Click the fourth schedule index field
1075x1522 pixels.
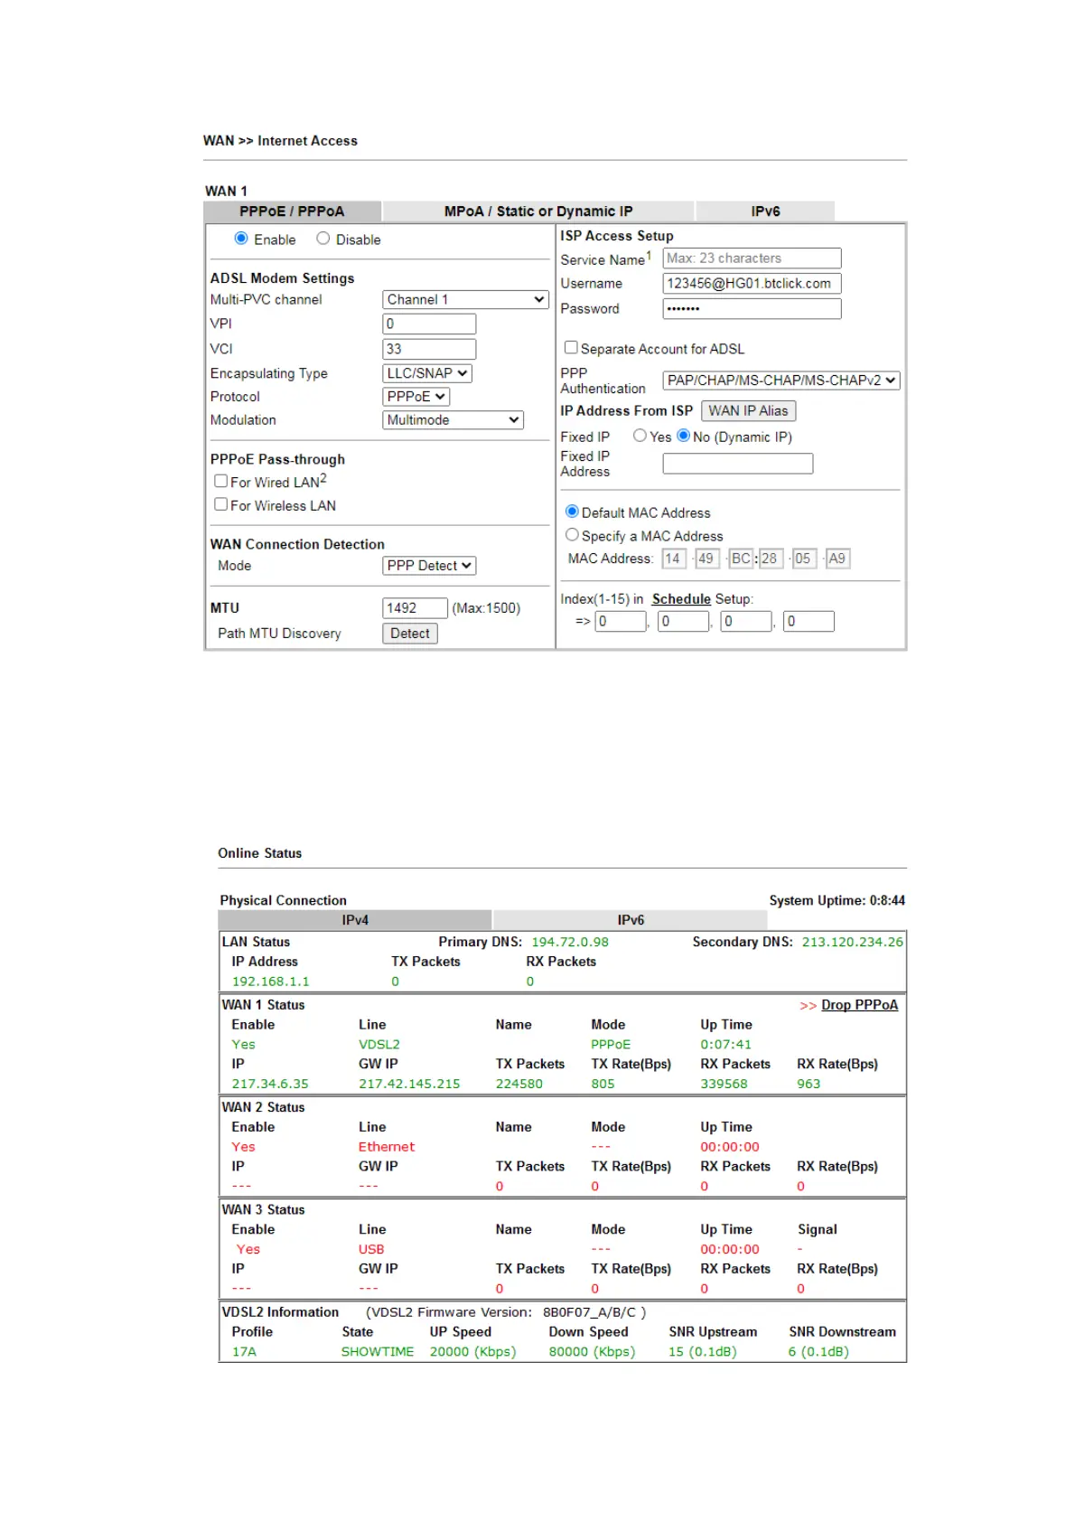pos(809,622)
